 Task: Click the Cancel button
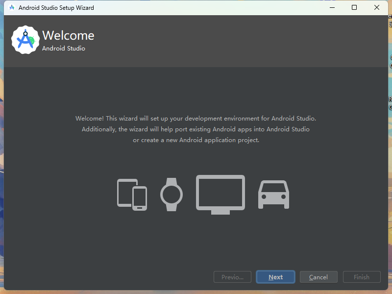[x=318, y=277]
